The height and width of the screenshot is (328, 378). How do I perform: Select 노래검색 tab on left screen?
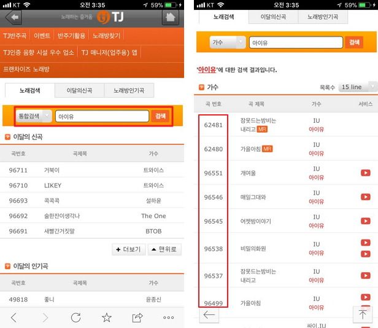[x=30, y=90]
